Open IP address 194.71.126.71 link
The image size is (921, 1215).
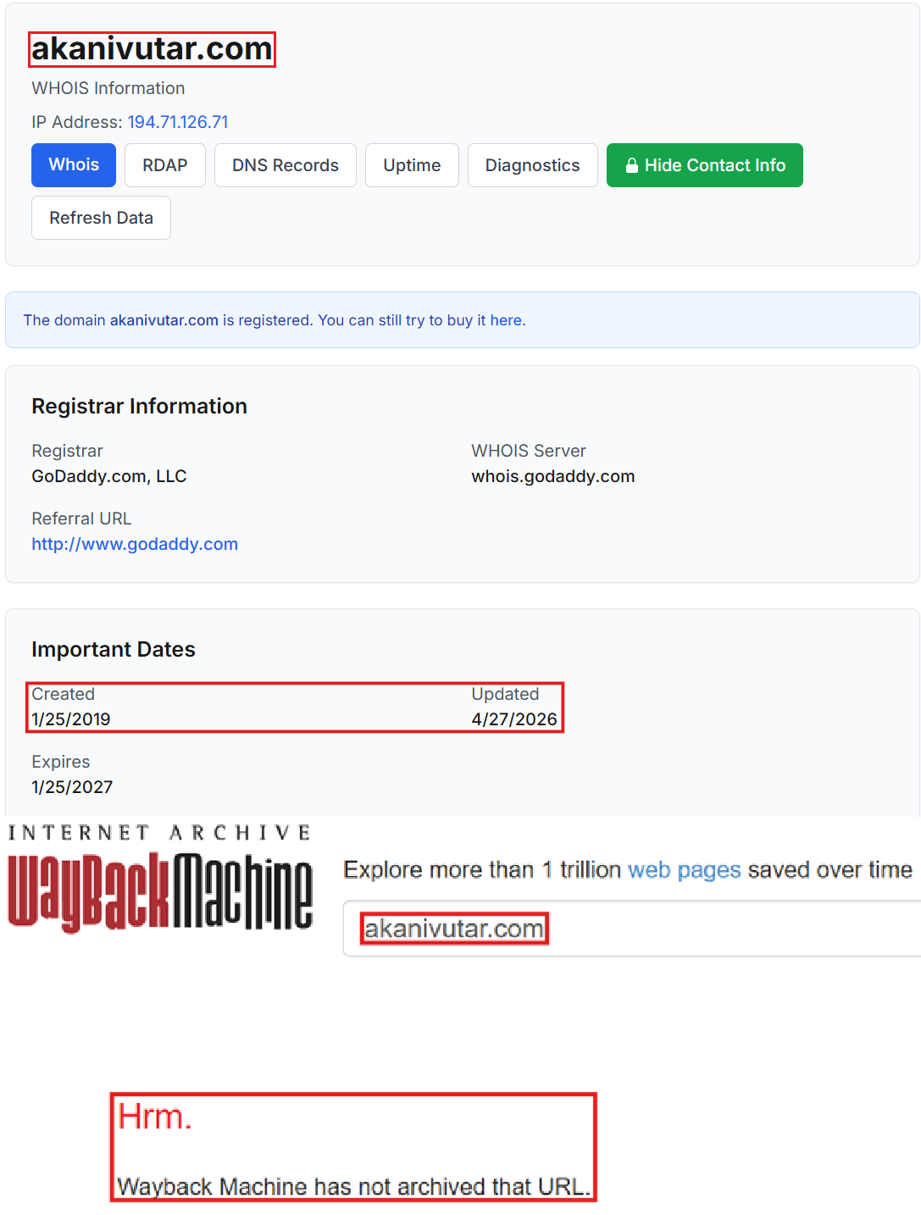pyautogui.click(x=178, y=122)
